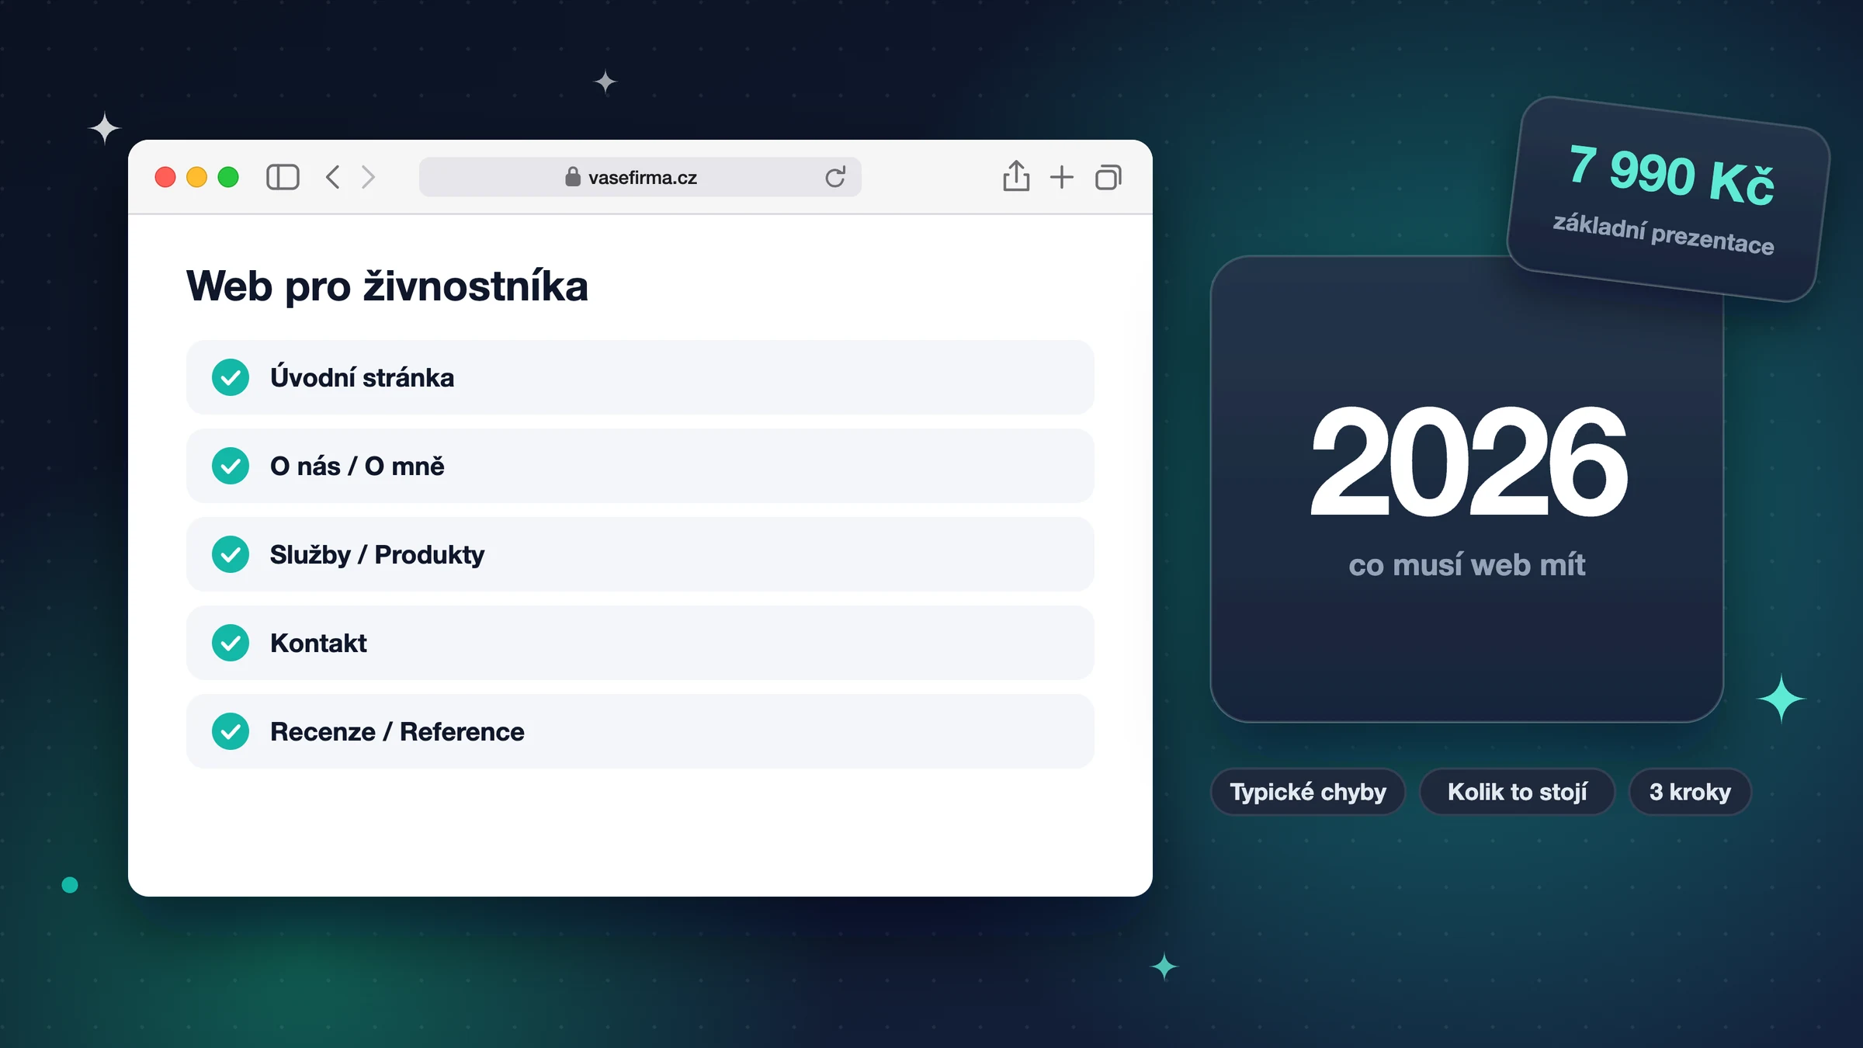Click the lock icon in address bar
Image resolution: width=1863 pixels, height=1048 pixels.
(x=573, y=177)
